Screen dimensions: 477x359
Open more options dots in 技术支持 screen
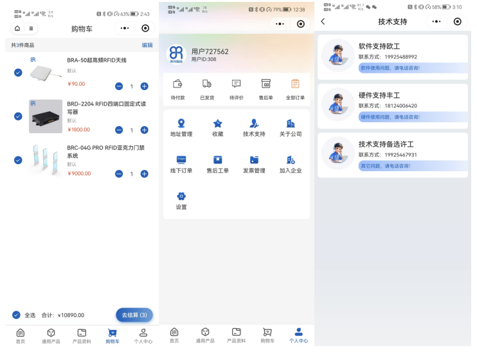pyautogui.click(x=437, y=21)
